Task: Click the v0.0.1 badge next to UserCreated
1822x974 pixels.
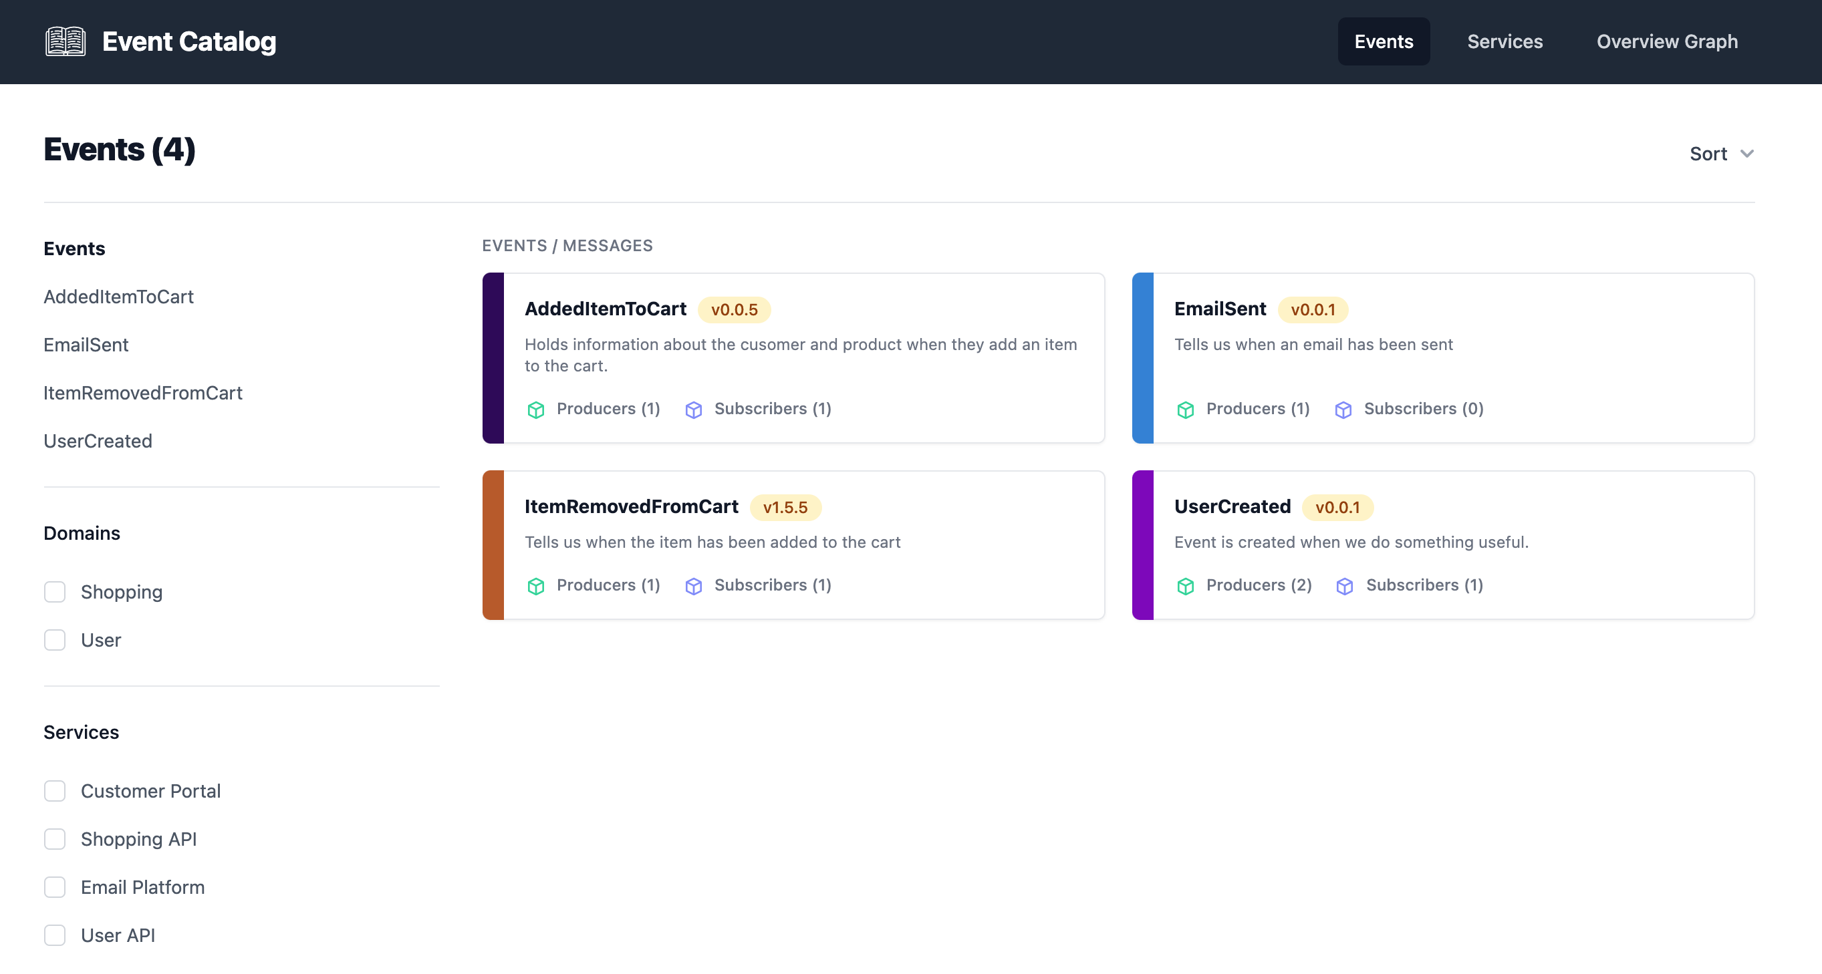Action: point(1337,508)
